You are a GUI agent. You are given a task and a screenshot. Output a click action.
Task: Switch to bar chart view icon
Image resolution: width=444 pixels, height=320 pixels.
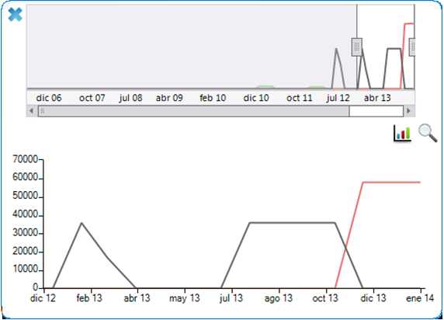pyautogui.click(x=402, y=134)
